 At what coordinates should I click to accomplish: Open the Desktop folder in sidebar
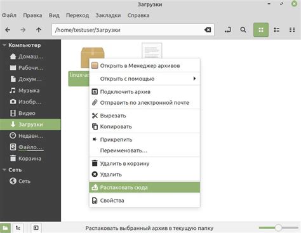tap(30, 68)
